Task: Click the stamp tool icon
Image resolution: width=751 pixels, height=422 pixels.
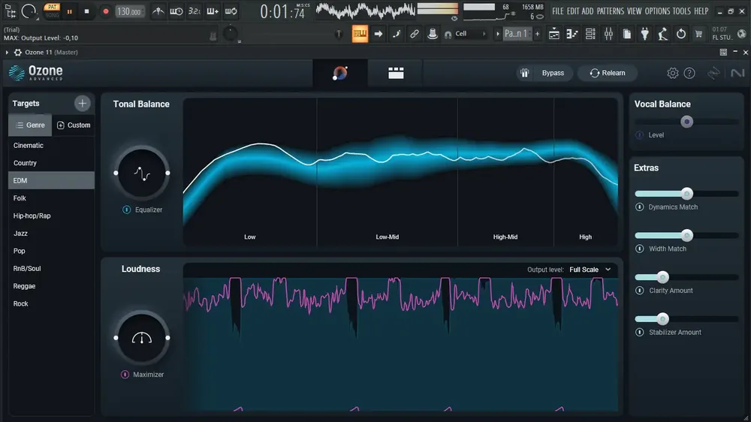Action: click(432, 34)
